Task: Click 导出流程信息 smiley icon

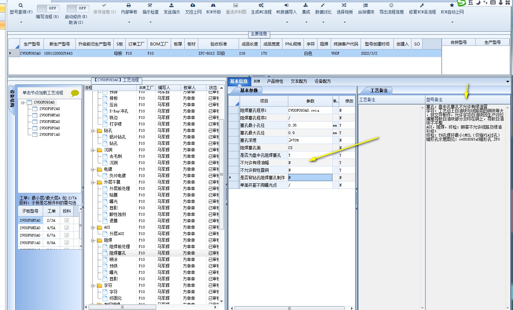Action: tap(391, 5)
